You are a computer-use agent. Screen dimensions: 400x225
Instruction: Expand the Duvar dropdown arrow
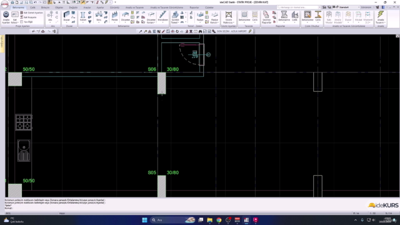(x=67, y=23)
